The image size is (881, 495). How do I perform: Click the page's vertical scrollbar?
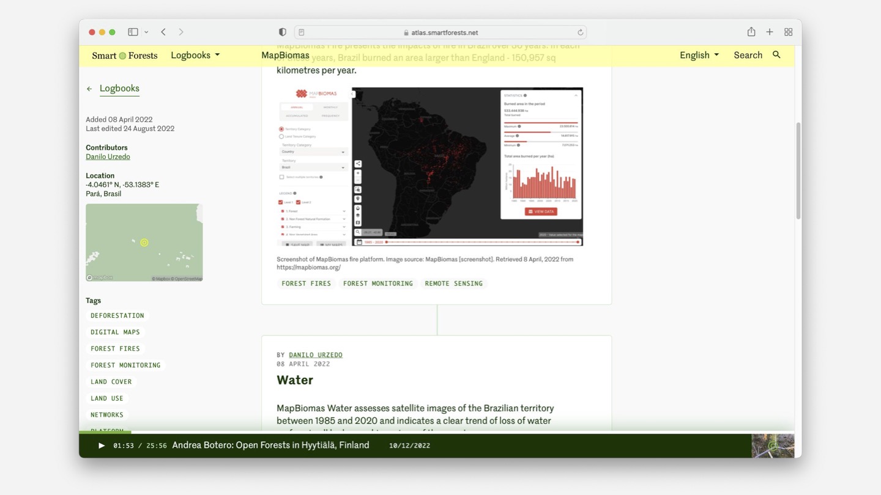tap(798, 171)
